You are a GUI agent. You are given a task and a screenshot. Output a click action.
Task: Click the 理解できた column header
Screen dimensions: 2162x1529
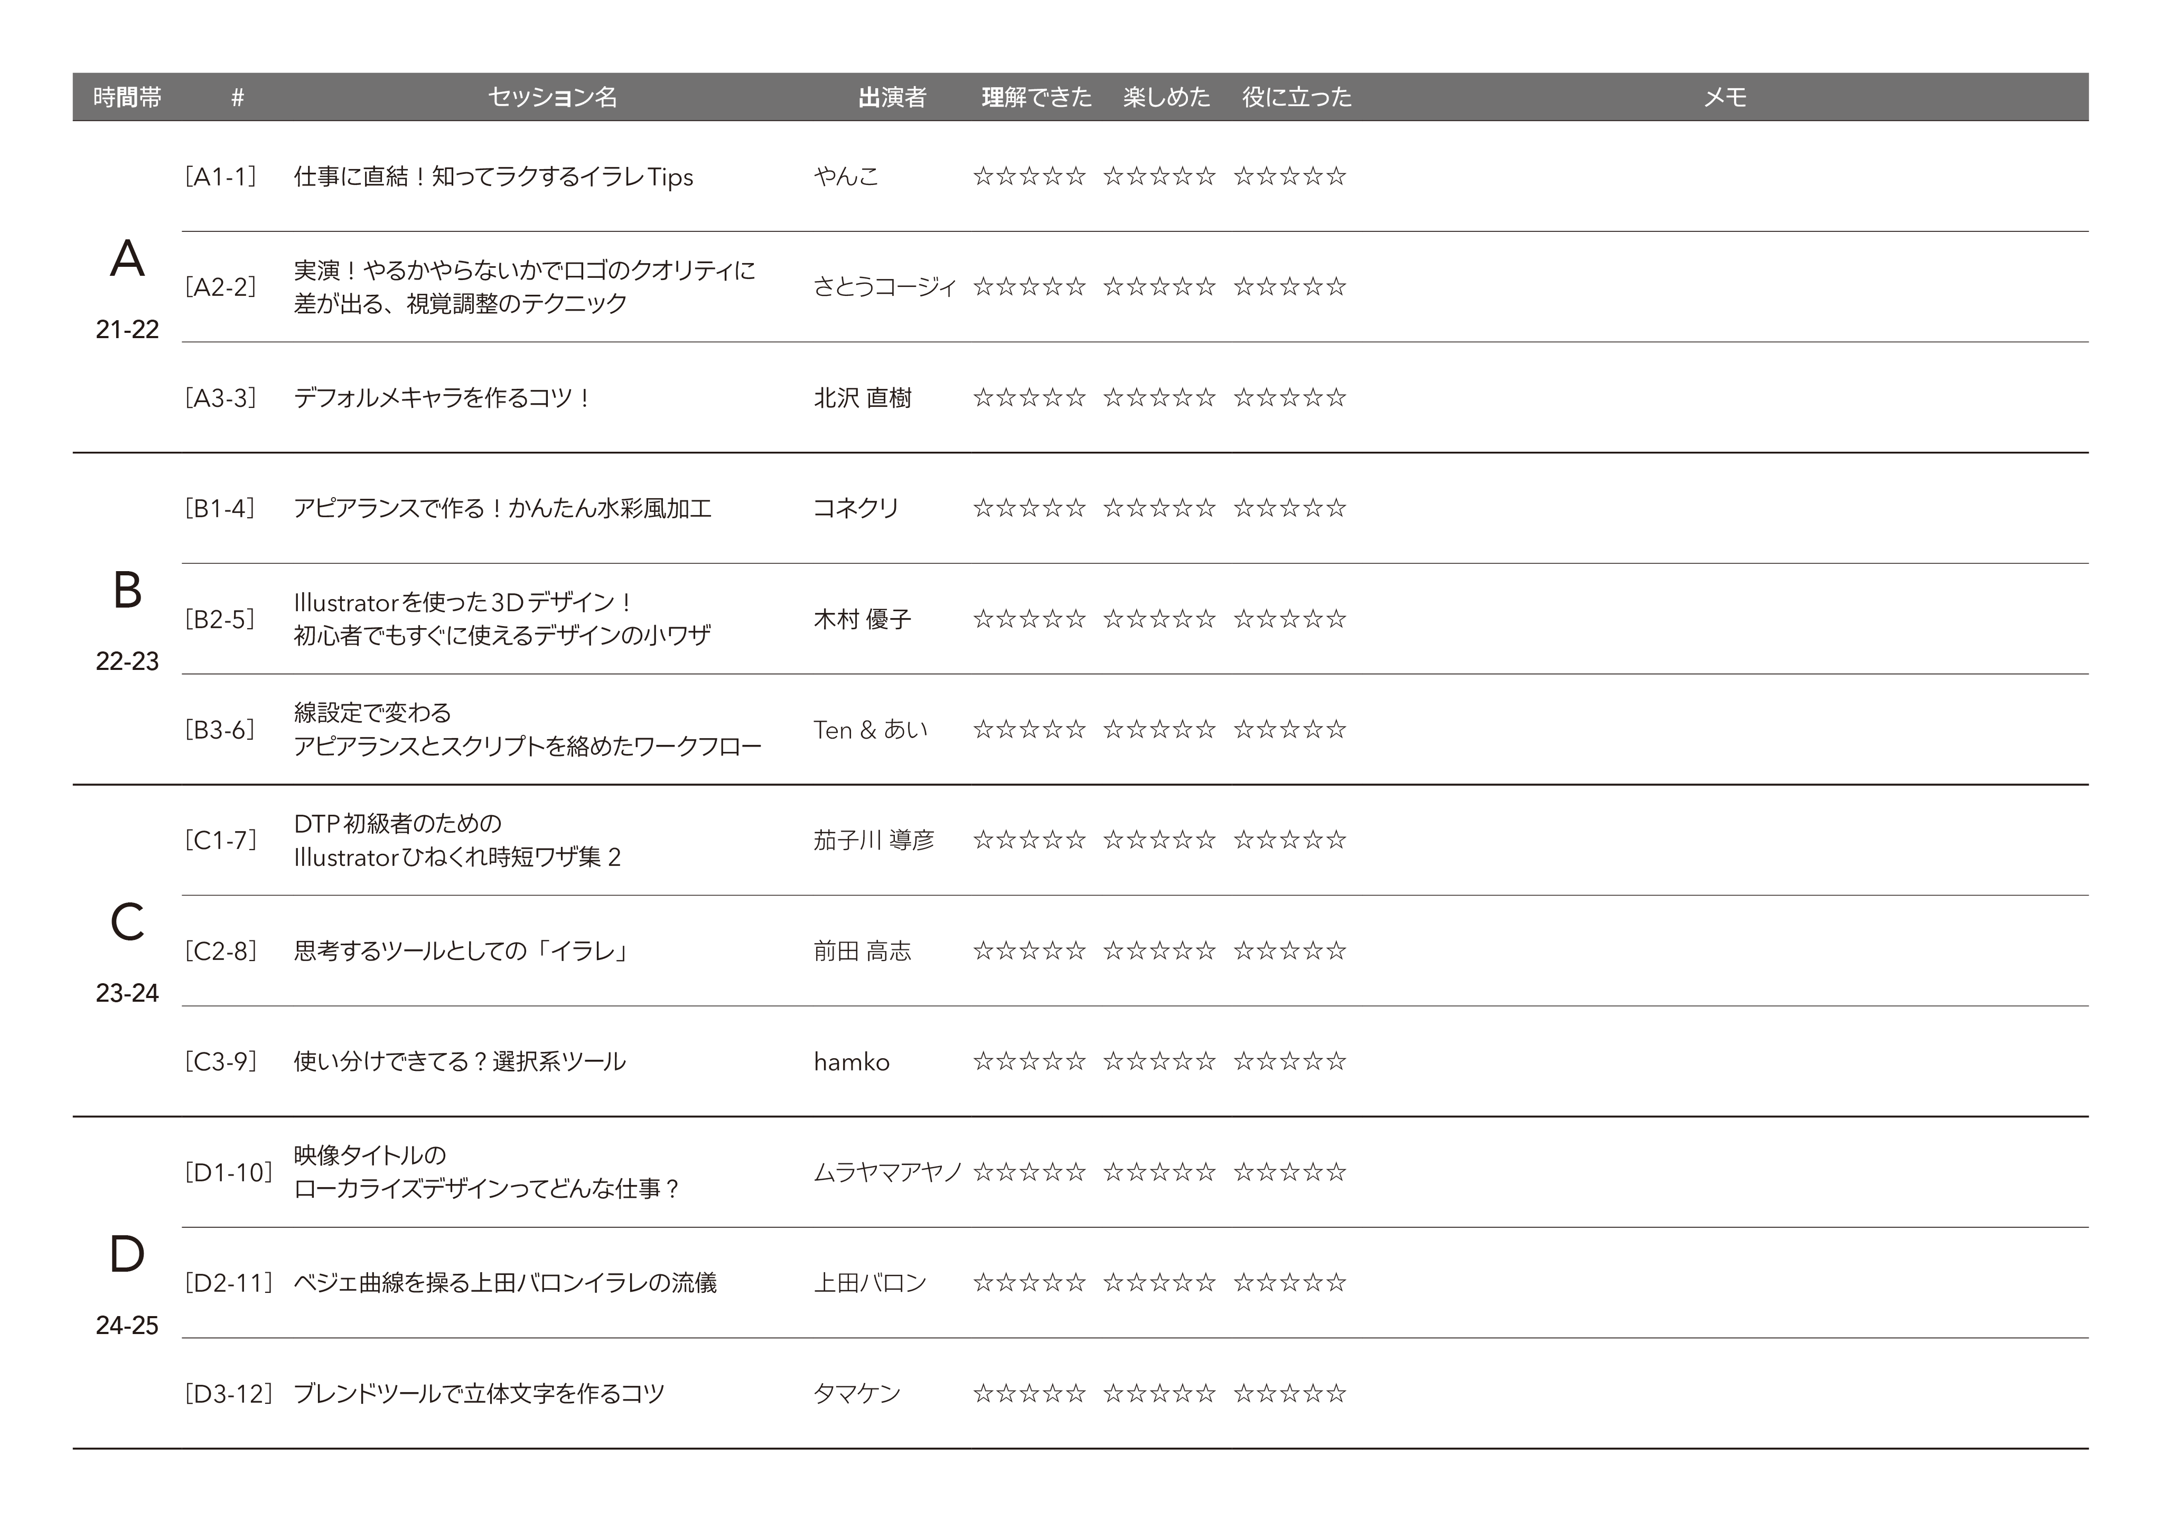click(x=1037, y=97)
